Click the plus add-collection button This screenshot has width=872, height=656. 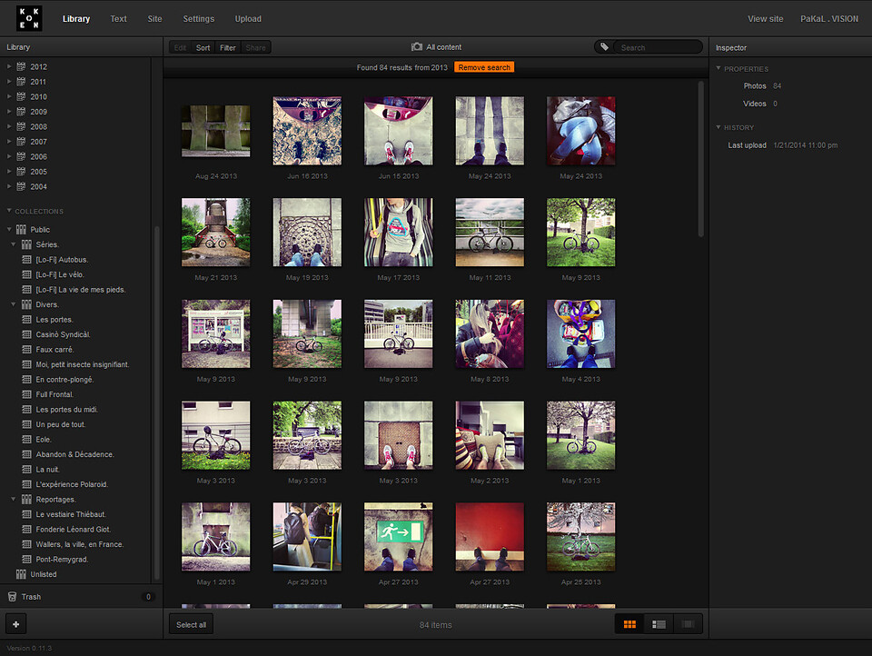[16, 624]
